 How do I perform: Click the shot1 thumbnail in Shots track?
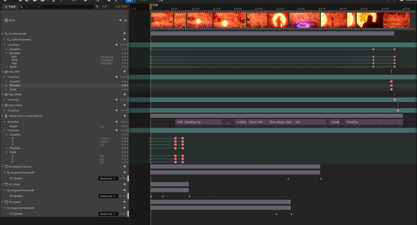[x=162, y=20]
